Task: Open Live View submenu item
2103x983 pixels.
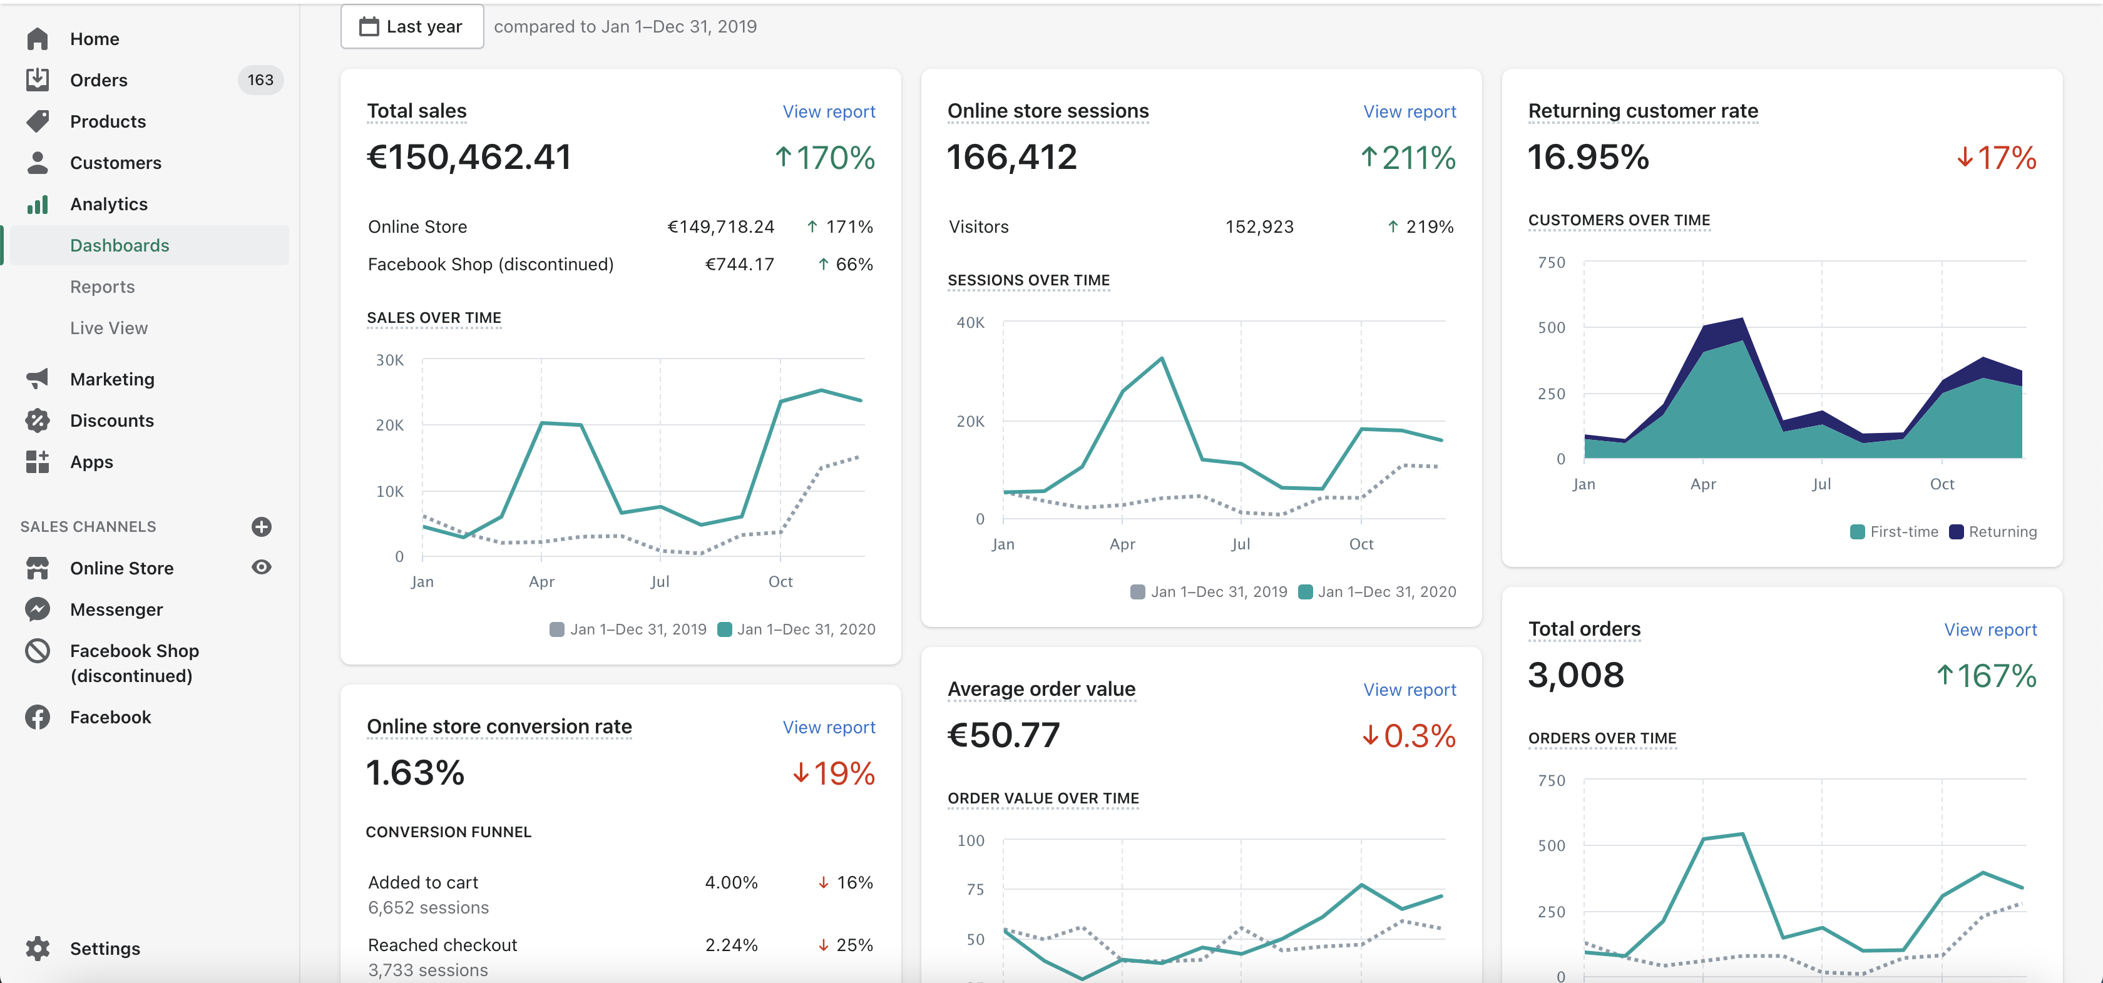Action: tap(108, 329)
